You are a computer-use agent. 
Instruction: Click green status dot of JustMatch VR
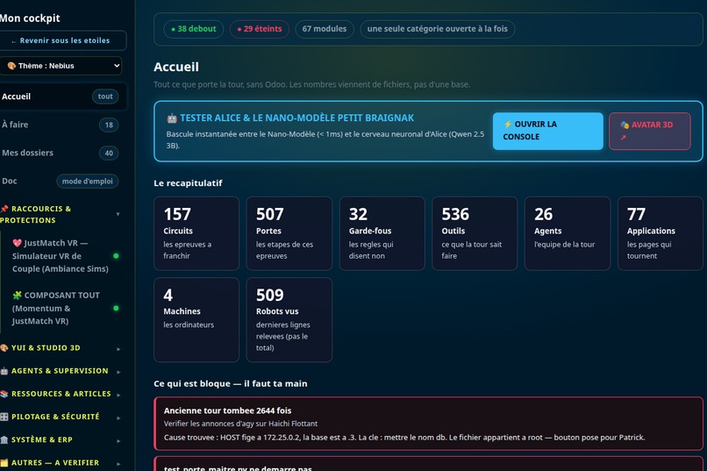116,256
